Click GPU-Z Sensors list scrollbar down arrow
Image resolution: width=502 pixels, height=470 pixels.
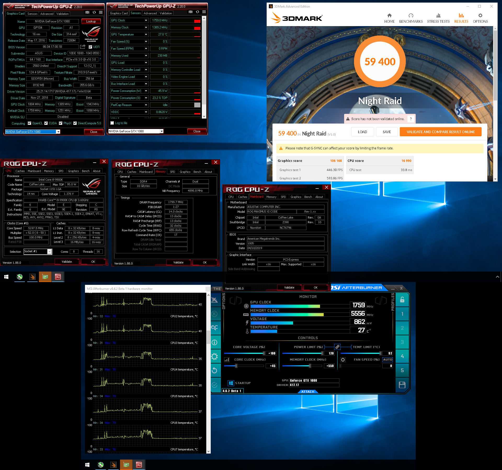click(204, 116)
